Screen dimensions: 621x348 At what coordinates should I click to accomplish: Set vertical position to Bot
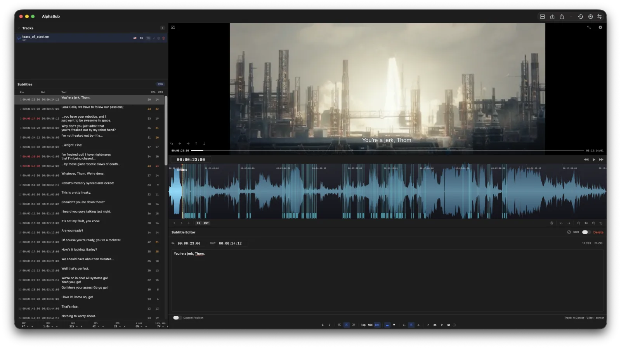(377, 325)
